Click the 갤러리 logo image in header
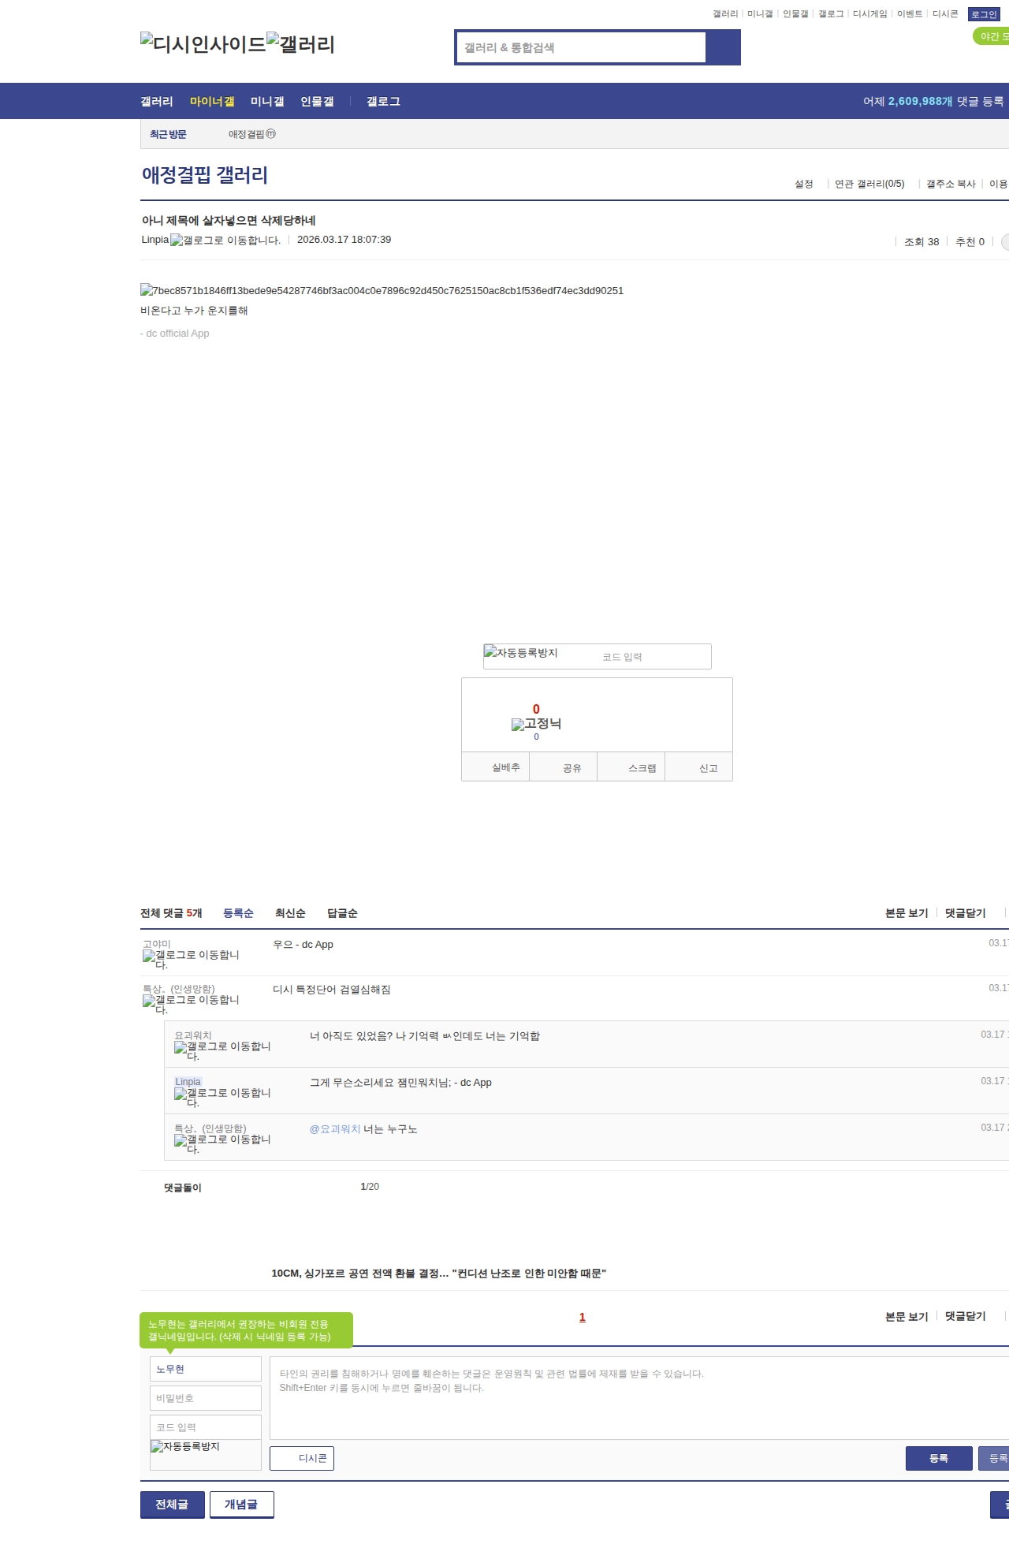 [x=300, y=44]
